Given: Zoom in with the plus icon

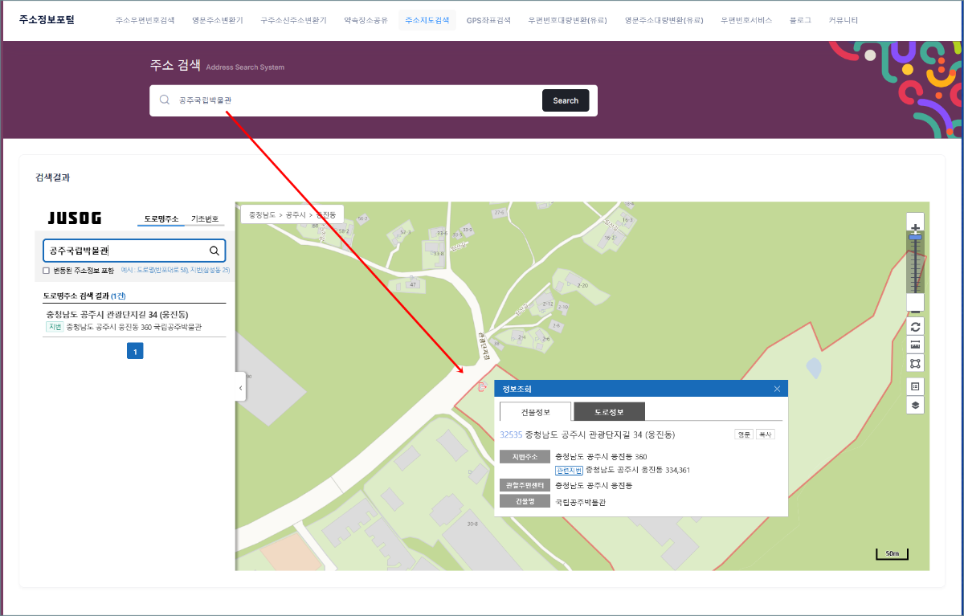Looking at the screenshot, I should [915, 228].
